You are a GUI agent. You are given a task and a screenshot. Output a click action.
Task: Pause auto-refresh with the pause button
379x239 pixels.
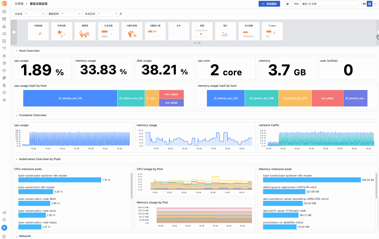[x=370, y=4]
